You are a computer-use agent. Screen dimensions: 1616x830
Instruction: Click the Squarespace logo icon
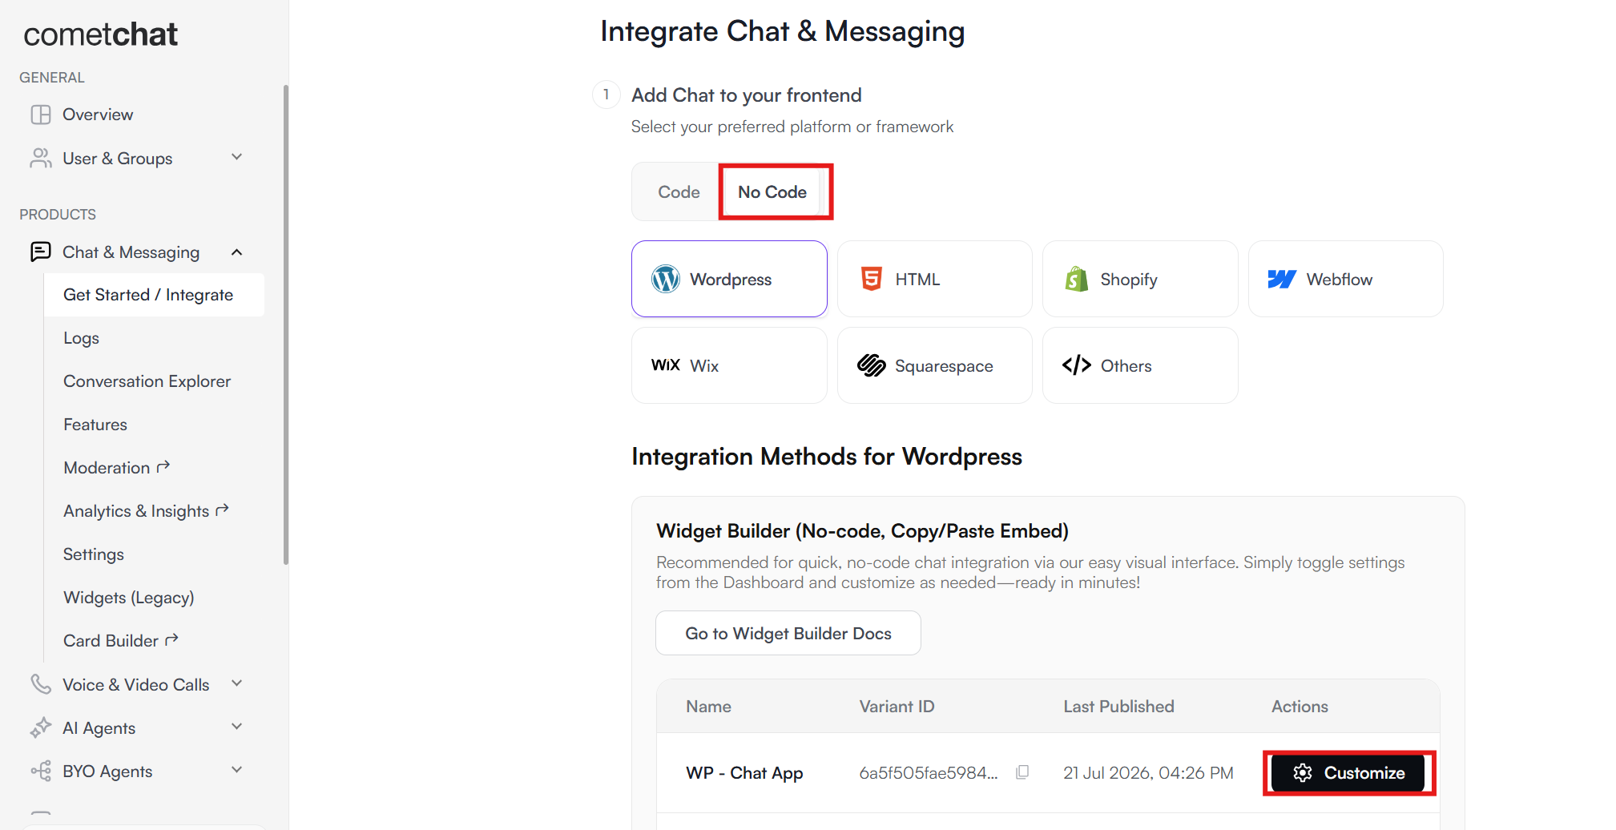(x=872, y=365)
